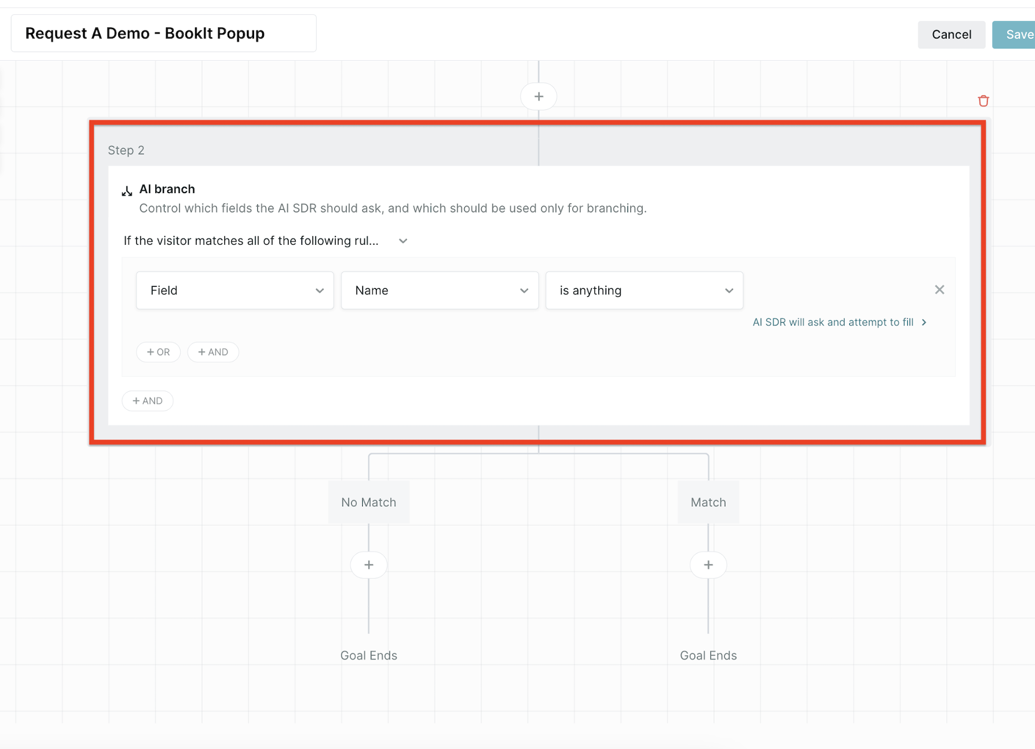Viewport: 1035px width, 749px height.
Task: Save the workflow changes
Action: [x=1015, y=35]
